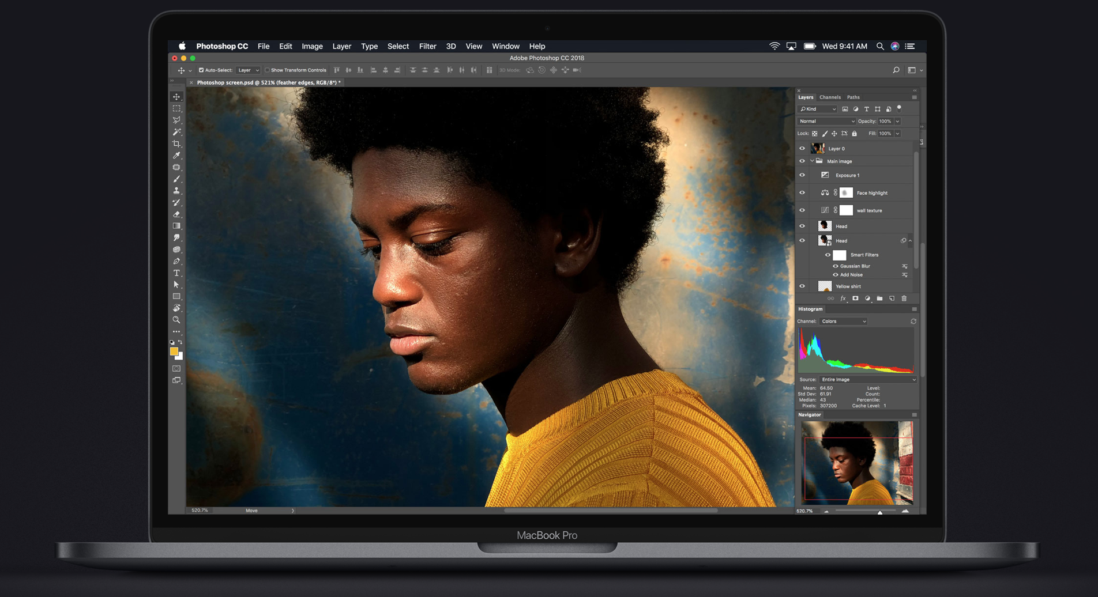
Task: Click the delete layer trash icon
Action: tap(904, 298)
